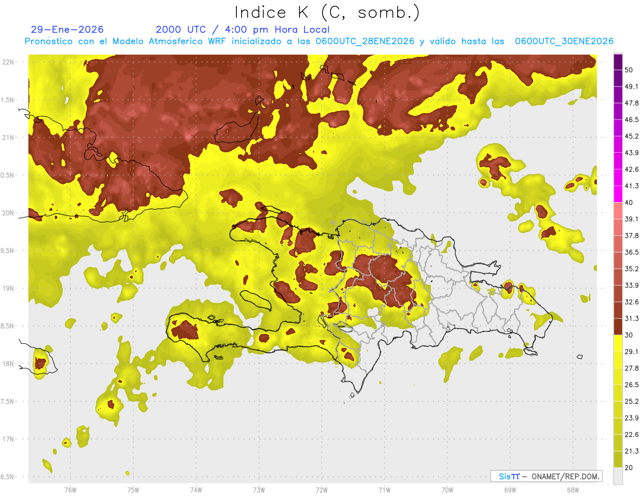This screenshot has height=497, width=643.
Task: Click the "33.9" color scale value
Action: pos(631,285)
